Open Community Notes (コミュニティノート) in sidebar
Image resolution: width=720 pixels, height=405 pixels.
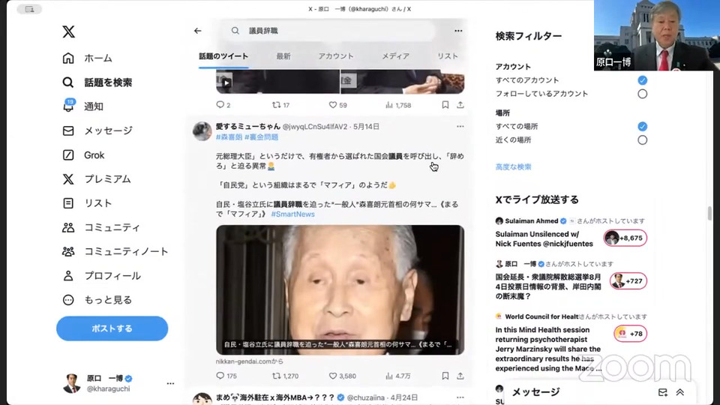tap(115, 252)
